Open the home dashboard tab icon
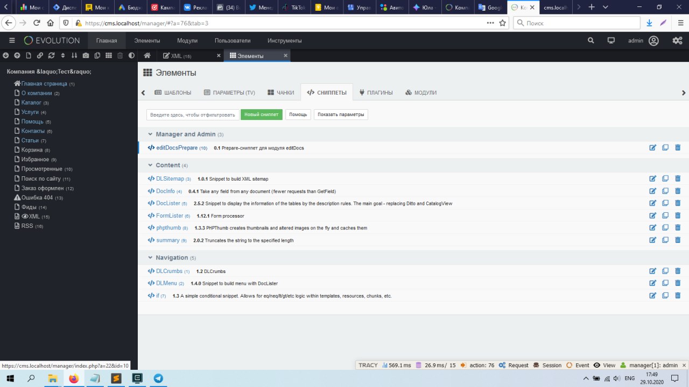The width and height of the screenshot is (689, 387). tap(147, 55)
